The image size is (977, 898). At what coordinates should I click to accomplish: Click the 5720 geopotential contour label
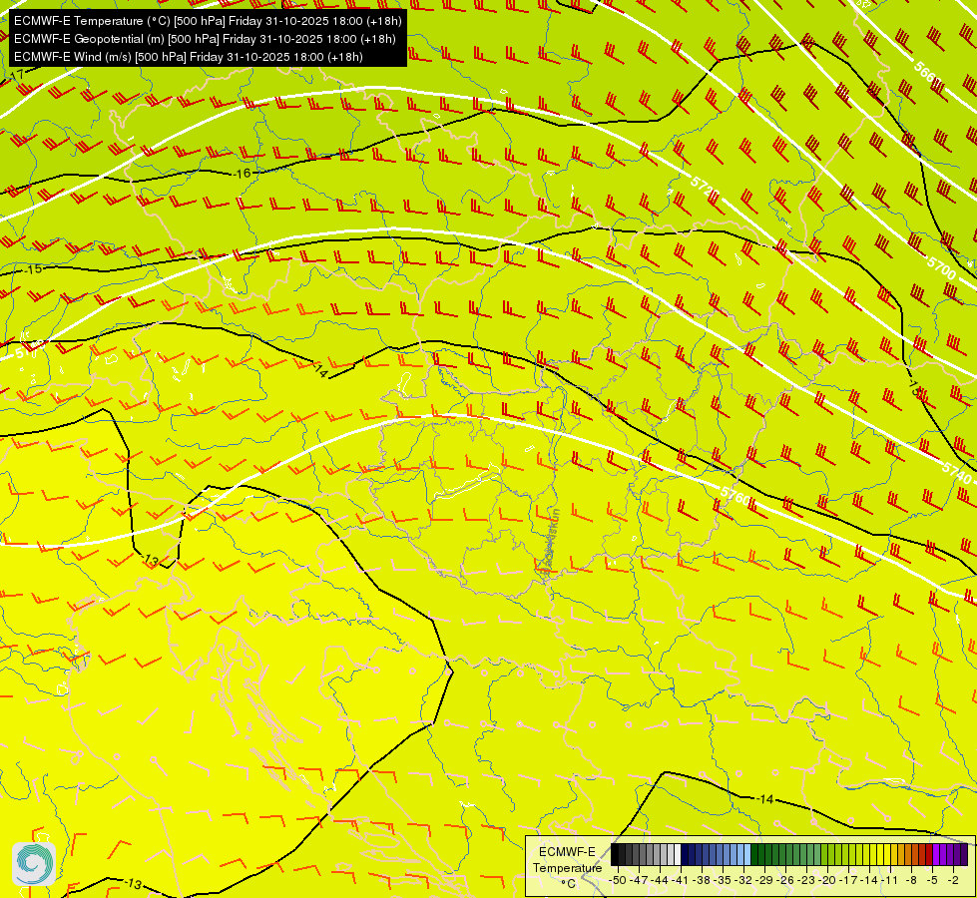pos(705,187)
